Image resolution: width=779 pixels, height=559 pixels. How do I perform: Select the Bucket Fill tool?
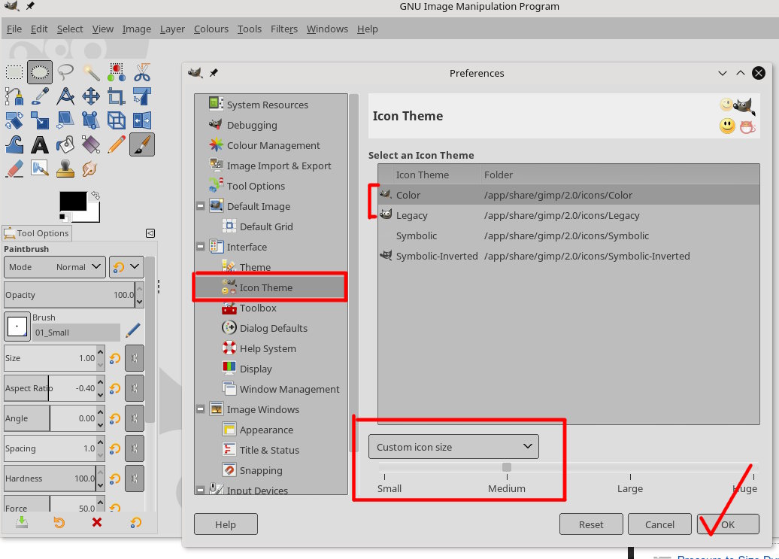coord(65,144)
